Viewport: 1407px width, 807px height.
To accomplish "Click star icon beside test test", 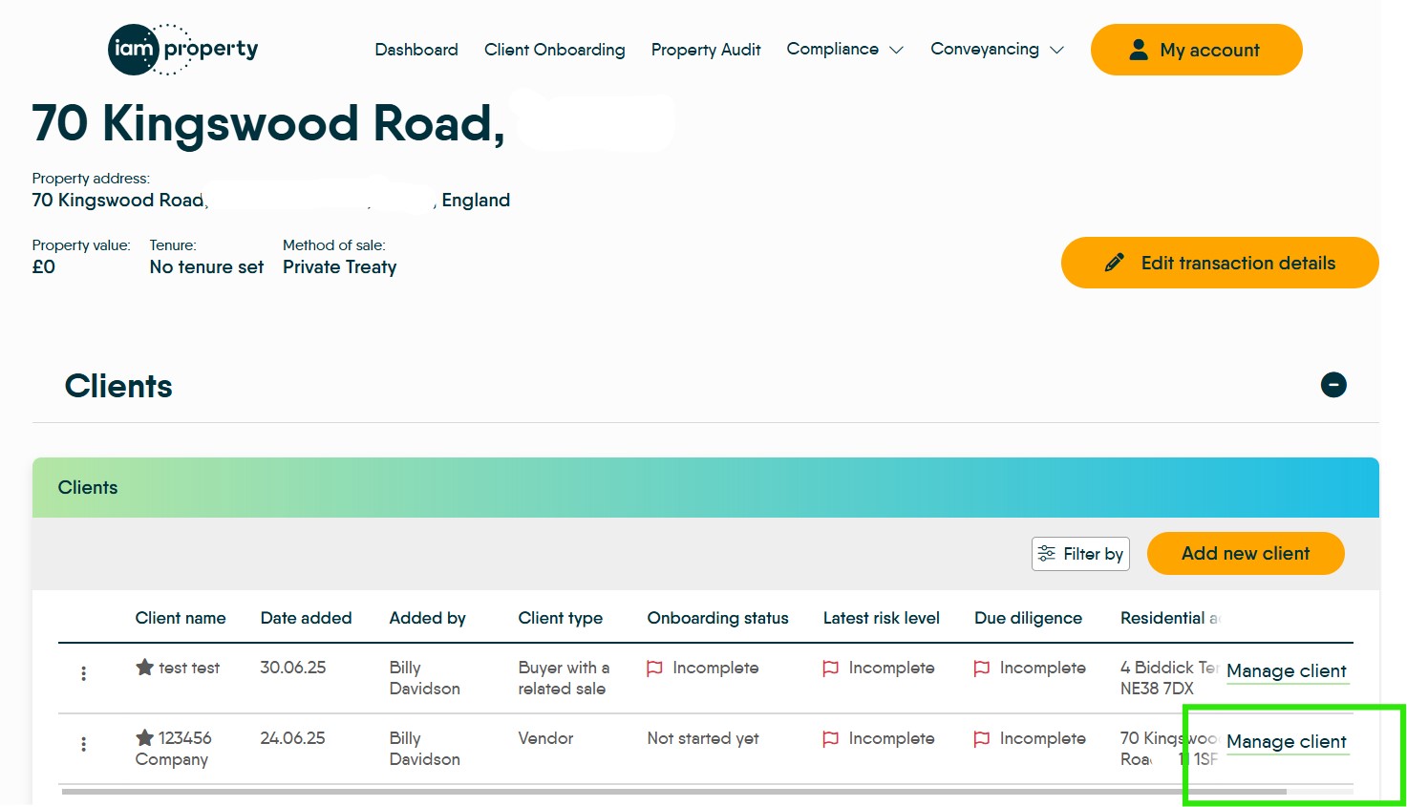I will coord(144,668).
